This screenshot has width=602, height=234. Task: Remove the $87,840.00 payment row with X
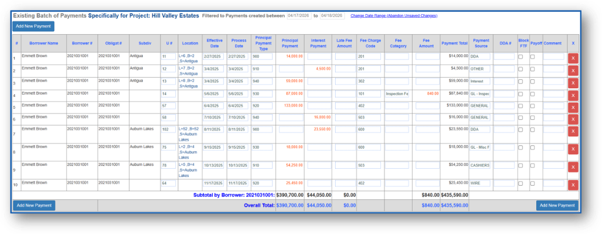(x=573, y=95)
